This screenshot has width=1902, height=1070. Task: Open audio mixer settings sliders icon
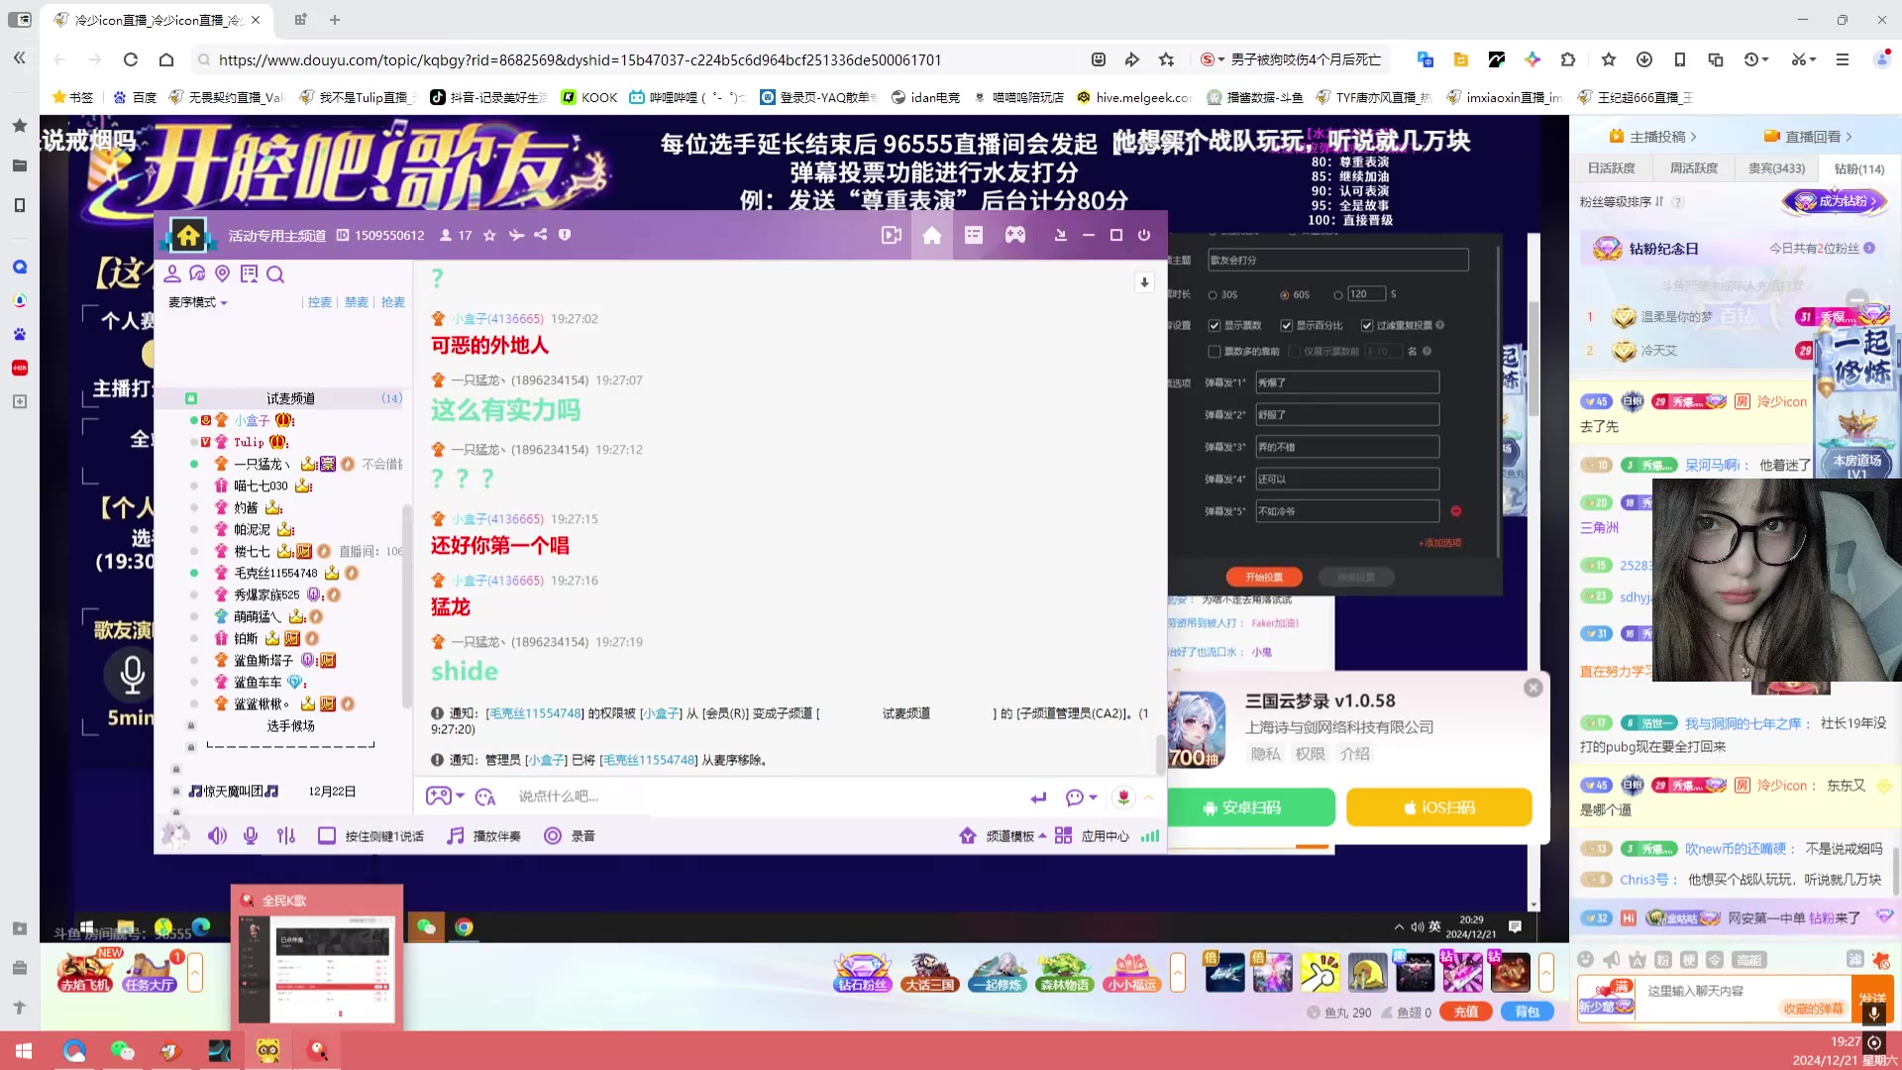tap(286, 836)
